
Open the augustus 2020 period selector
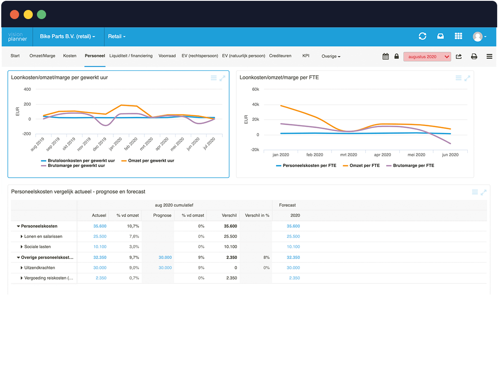pyautogui.click(x=427, y=56)
